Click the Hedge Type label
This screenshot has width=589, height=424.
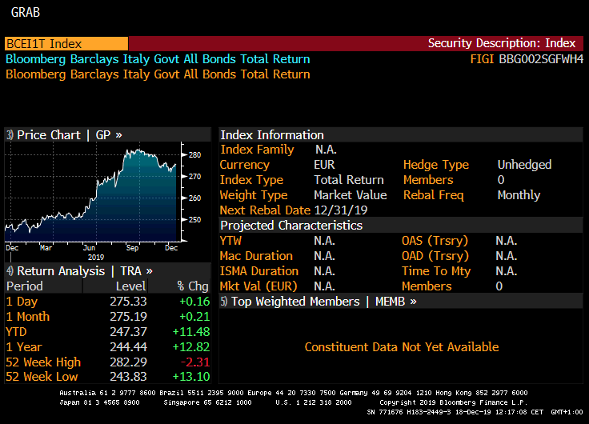[436, 165]
